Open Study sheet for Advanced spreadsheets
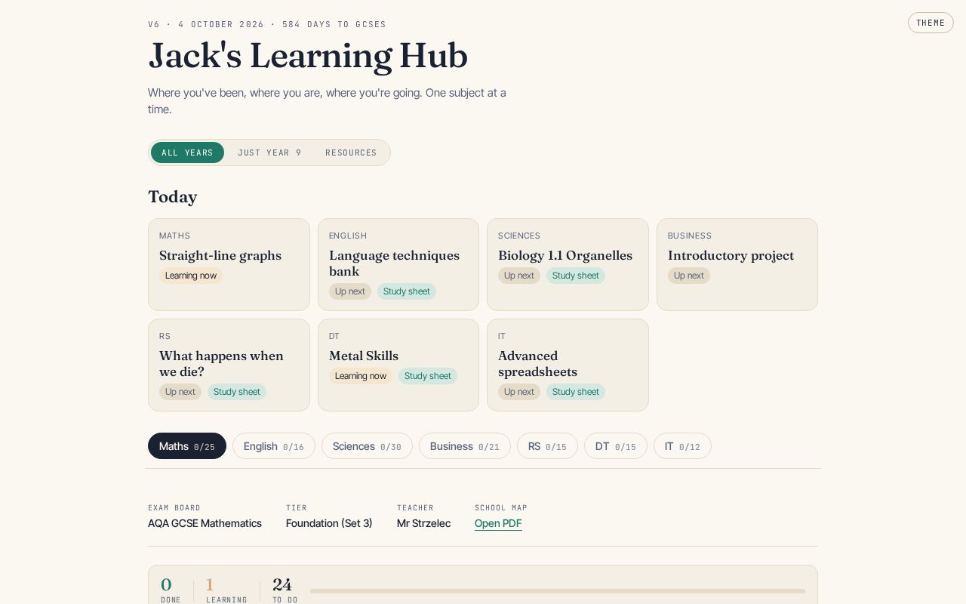966x604 pixels. [x=576, y=392]
